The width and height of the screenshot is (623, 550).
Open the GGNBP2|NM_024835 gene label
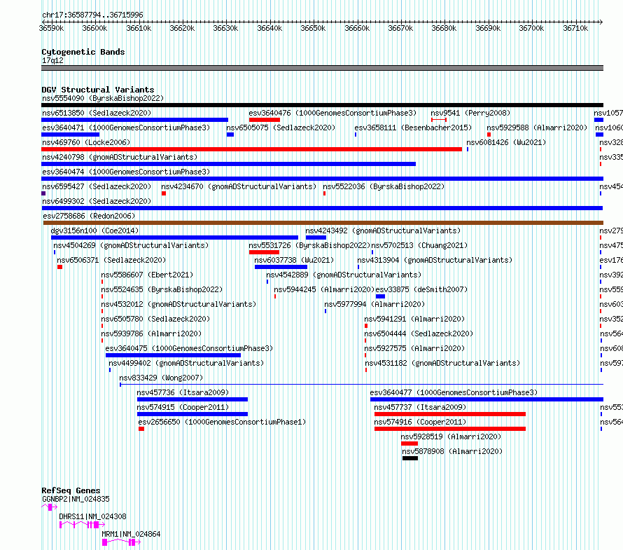point(76,499)
